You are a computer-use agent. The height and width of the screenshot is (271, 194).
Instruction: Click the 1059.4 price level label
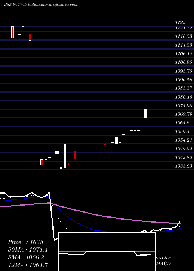tap(182, 132)
